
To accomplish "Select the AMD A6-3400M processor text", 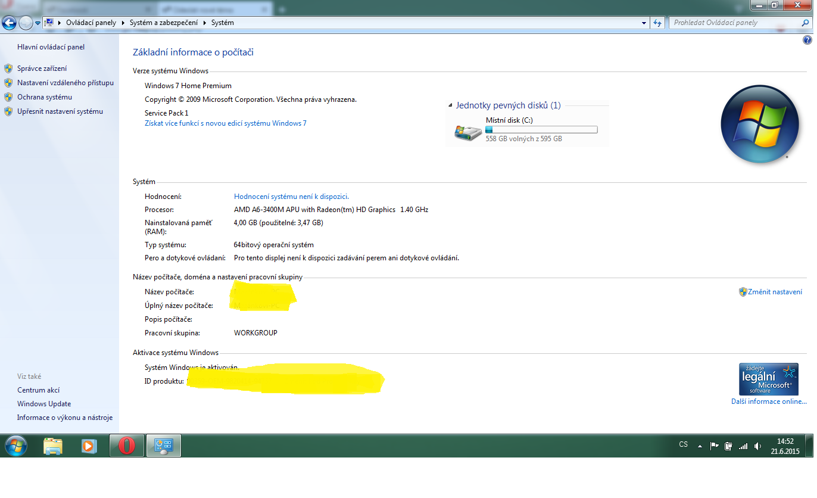I will [x=331, y=210].
